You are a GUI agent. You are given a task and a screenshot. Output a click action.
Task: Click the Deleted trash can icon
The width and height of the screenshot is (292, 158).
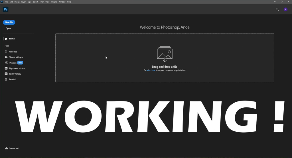tap(6, 79)
